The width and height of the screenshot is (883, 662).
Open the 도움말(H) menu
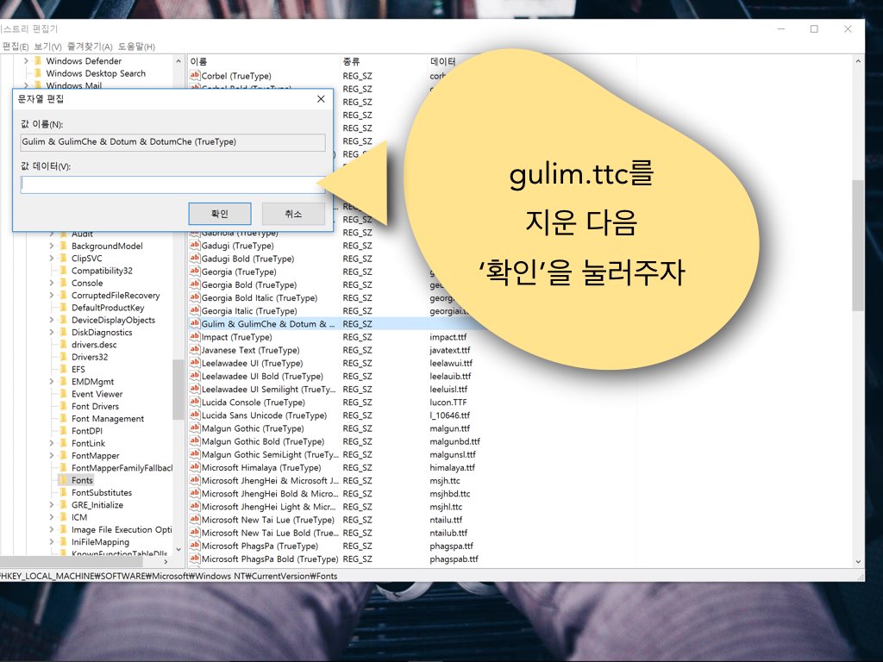point(136,47)
